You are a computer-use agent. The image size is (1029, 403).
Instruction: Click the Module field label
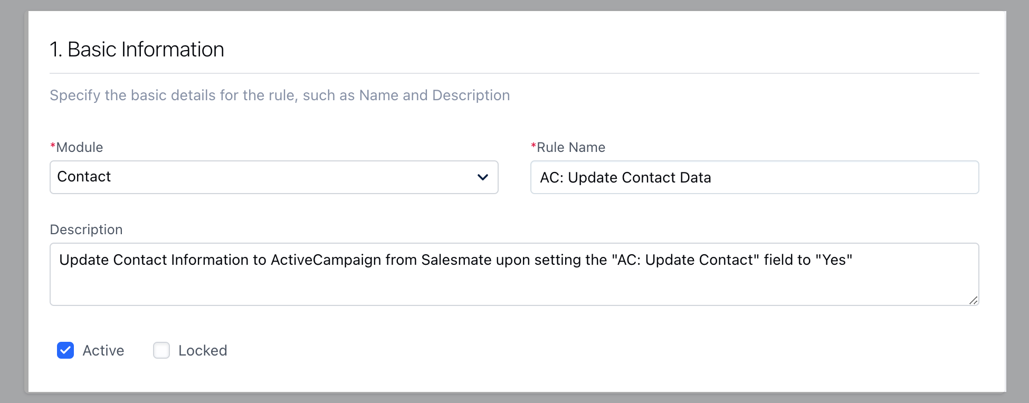[x=77, y=147]
